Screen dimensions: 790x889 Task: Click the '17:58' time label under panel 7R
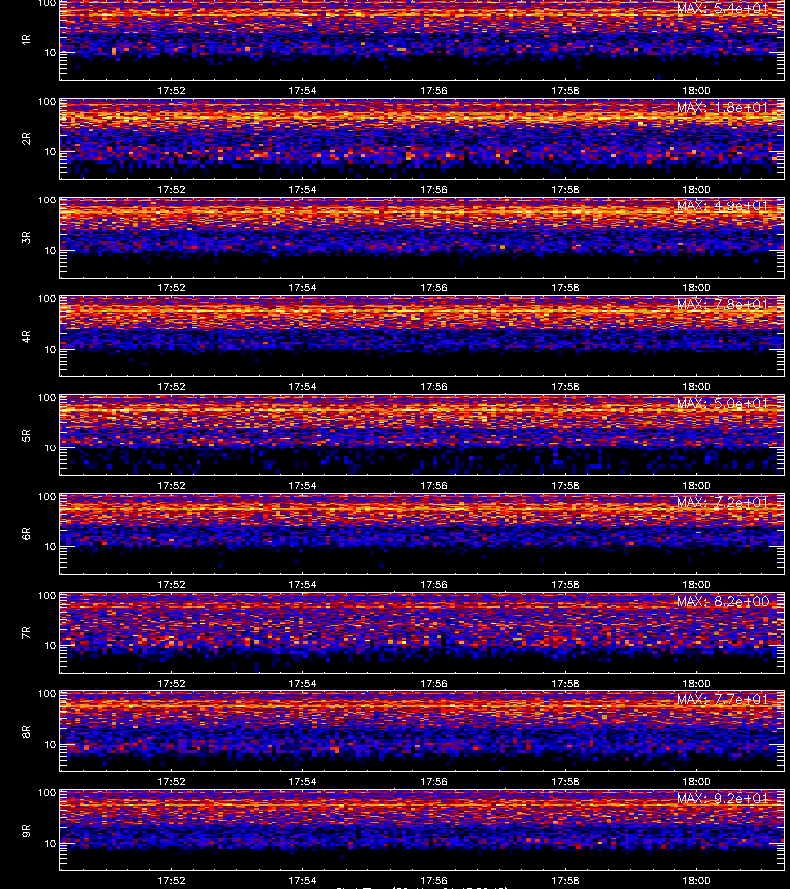(x=565, y=683)
